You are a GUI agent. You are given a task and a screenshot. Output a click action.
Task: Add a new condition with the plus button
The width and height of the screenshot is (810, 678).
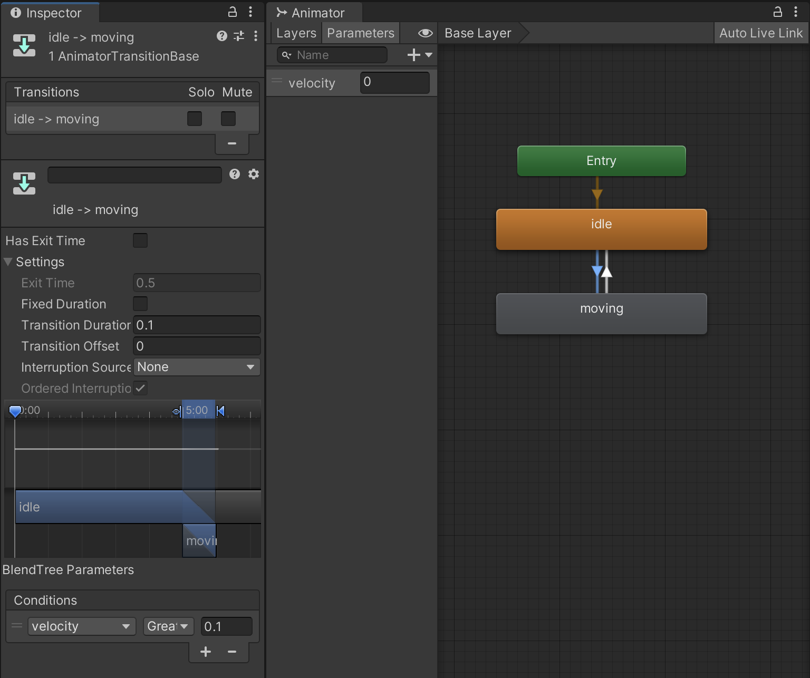point(206,652)
